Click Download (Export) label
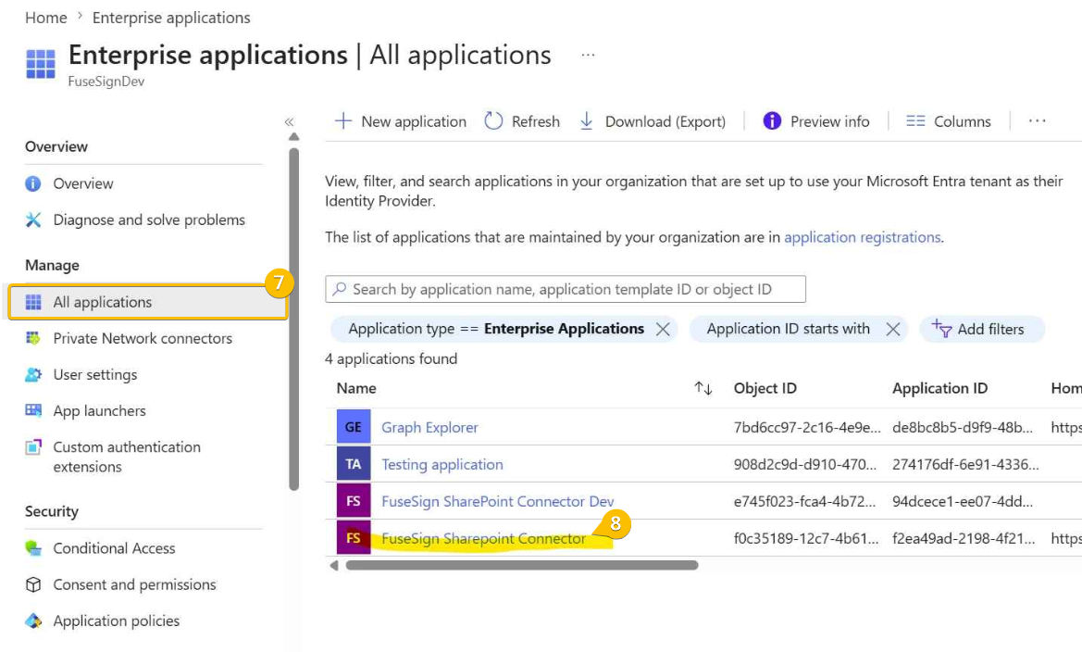Screen dimensions: 1082x652 click(x=665, y=121)
